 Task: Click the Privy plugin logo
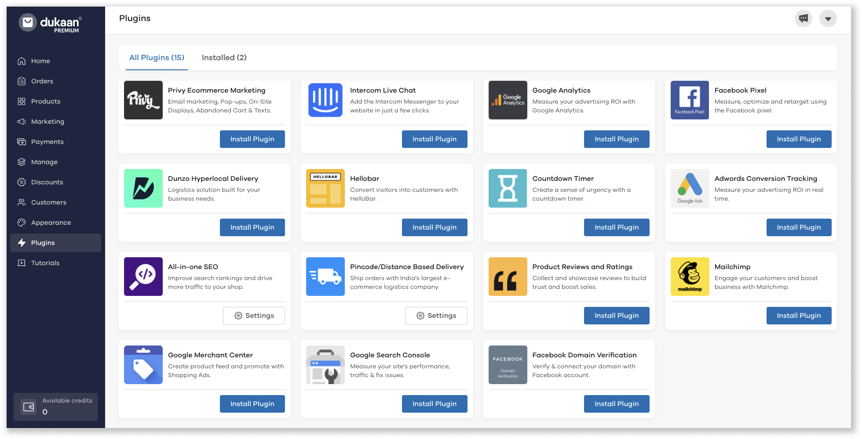coord(143,100)
